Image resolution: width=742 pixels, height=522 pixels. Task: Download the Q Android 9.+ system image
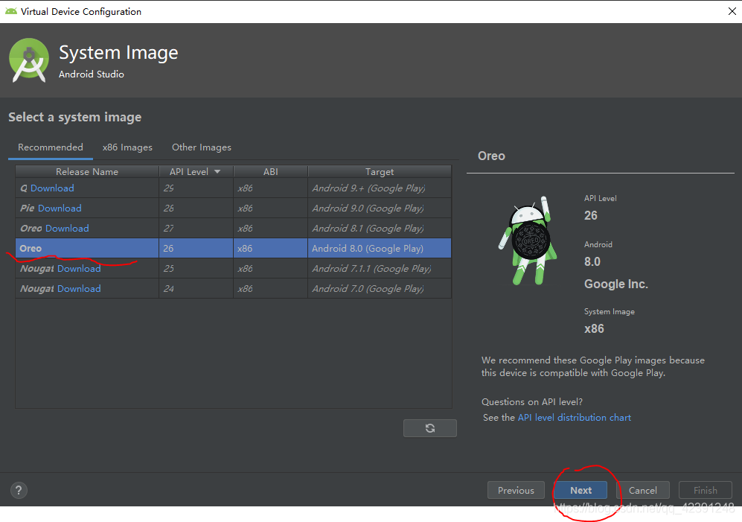pos(52,188)
